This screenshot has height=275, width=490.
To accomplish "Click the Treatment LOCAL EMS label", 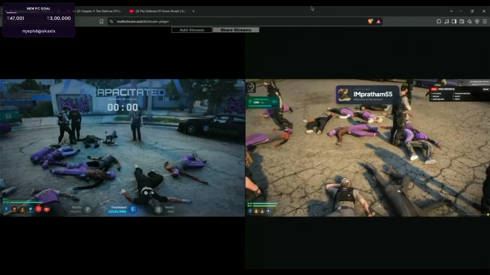I will tap(117, 209).
